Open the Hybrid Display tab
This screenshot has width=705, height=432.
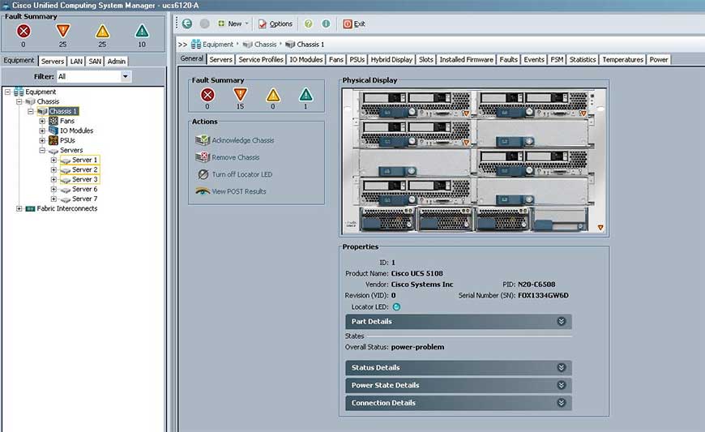391,59
